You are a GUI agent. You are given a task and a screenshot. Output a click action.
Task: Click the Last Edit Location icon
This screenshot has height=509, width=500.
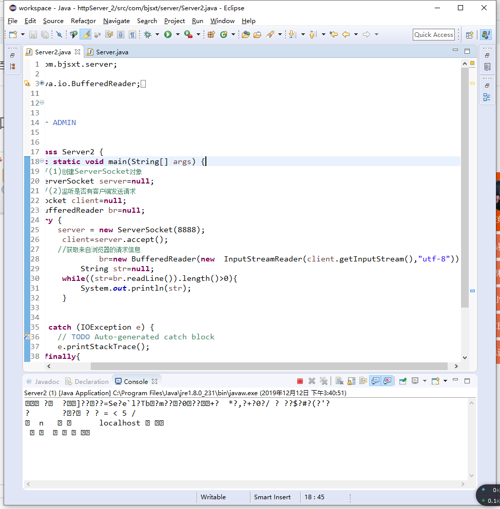coord(334,34)
